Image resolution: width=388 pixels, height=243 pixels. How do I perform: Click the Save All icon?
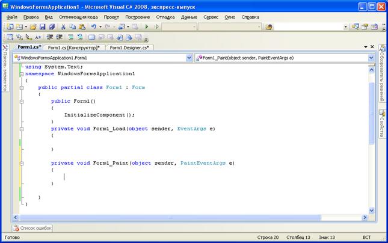click(x=51, y=27)
